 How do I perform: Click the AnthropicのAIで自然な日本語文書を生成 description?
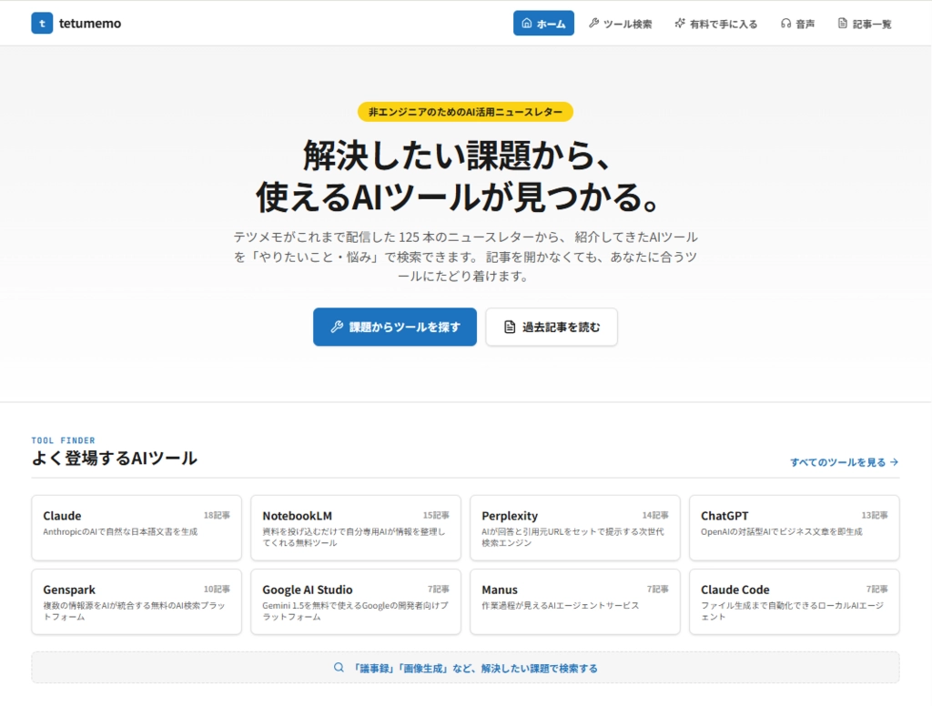coord(120,531)
